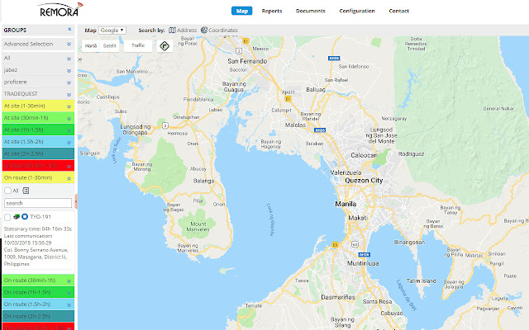Click the 10/03/2018 last communication timestamp

(27, 243)
